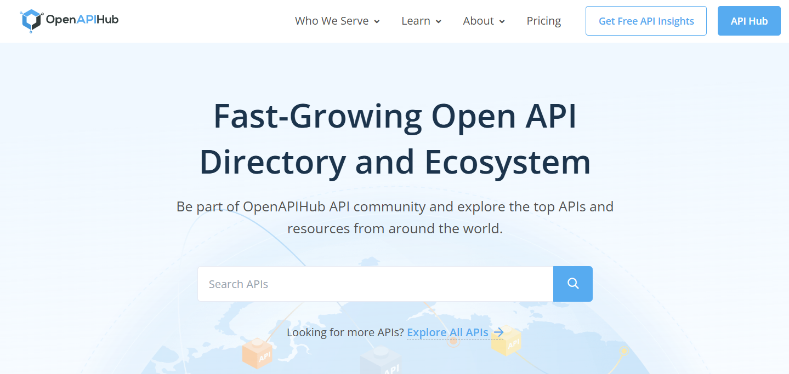Click the OpenAPIHub logo
This screenshot has height=374, width=789.
point(69,21)
